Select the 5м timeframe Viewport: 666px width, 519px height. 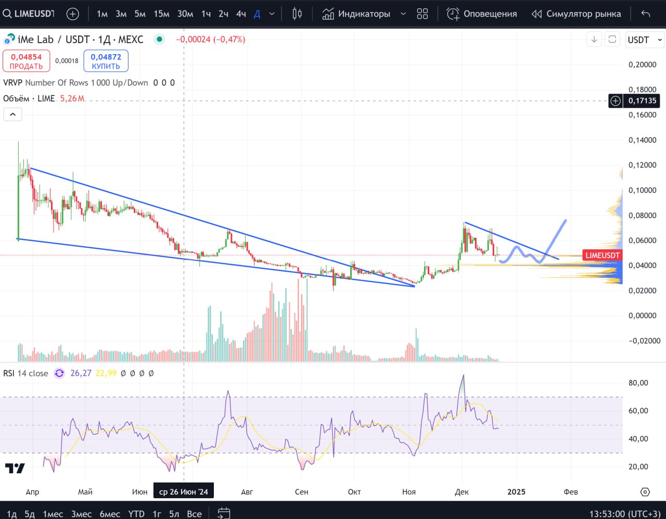[140, 14]
